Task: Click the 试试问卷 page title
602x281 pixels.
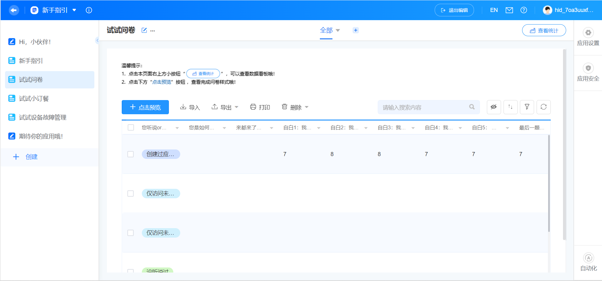Action: coord(121,30)
